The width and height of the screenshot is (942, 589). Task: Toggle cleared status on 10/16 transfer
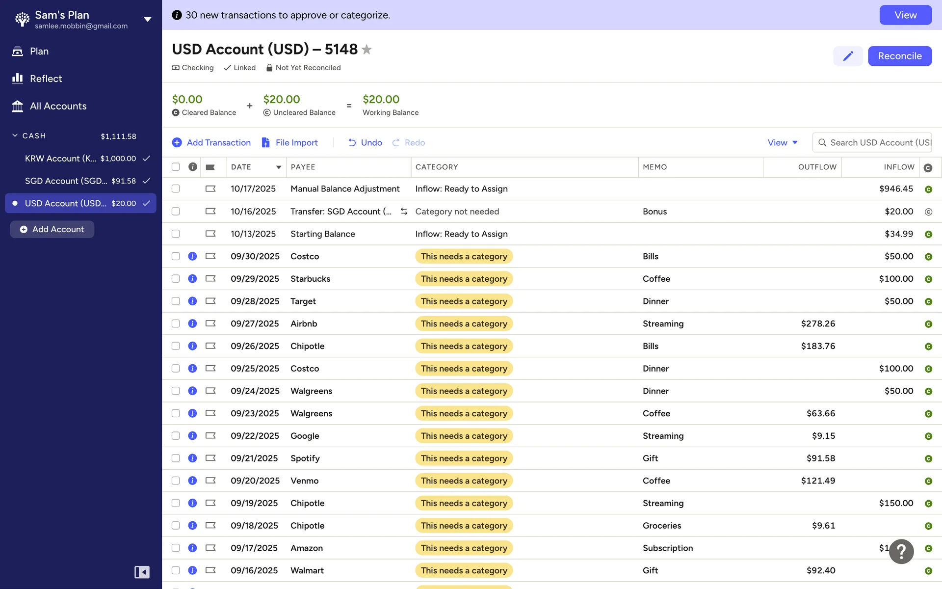pyautogui.click(x=928, y=212)
